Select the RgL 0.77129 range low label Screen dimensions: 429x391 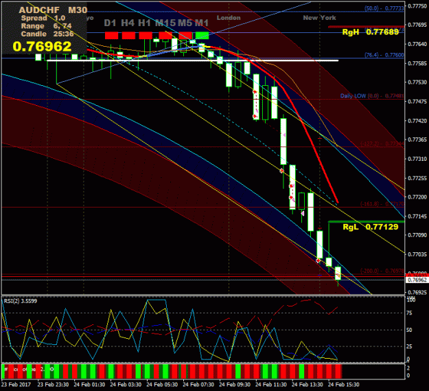371,227
